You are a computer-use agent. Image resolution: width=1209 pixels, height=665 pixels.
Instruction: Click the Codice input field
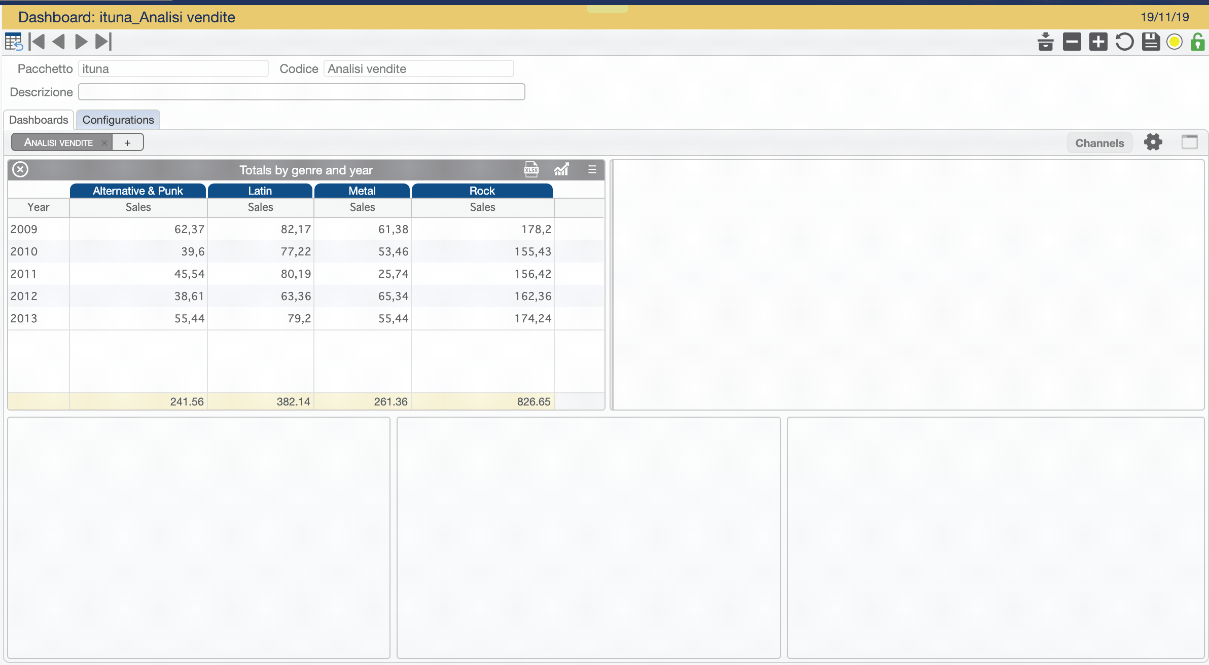419,68
